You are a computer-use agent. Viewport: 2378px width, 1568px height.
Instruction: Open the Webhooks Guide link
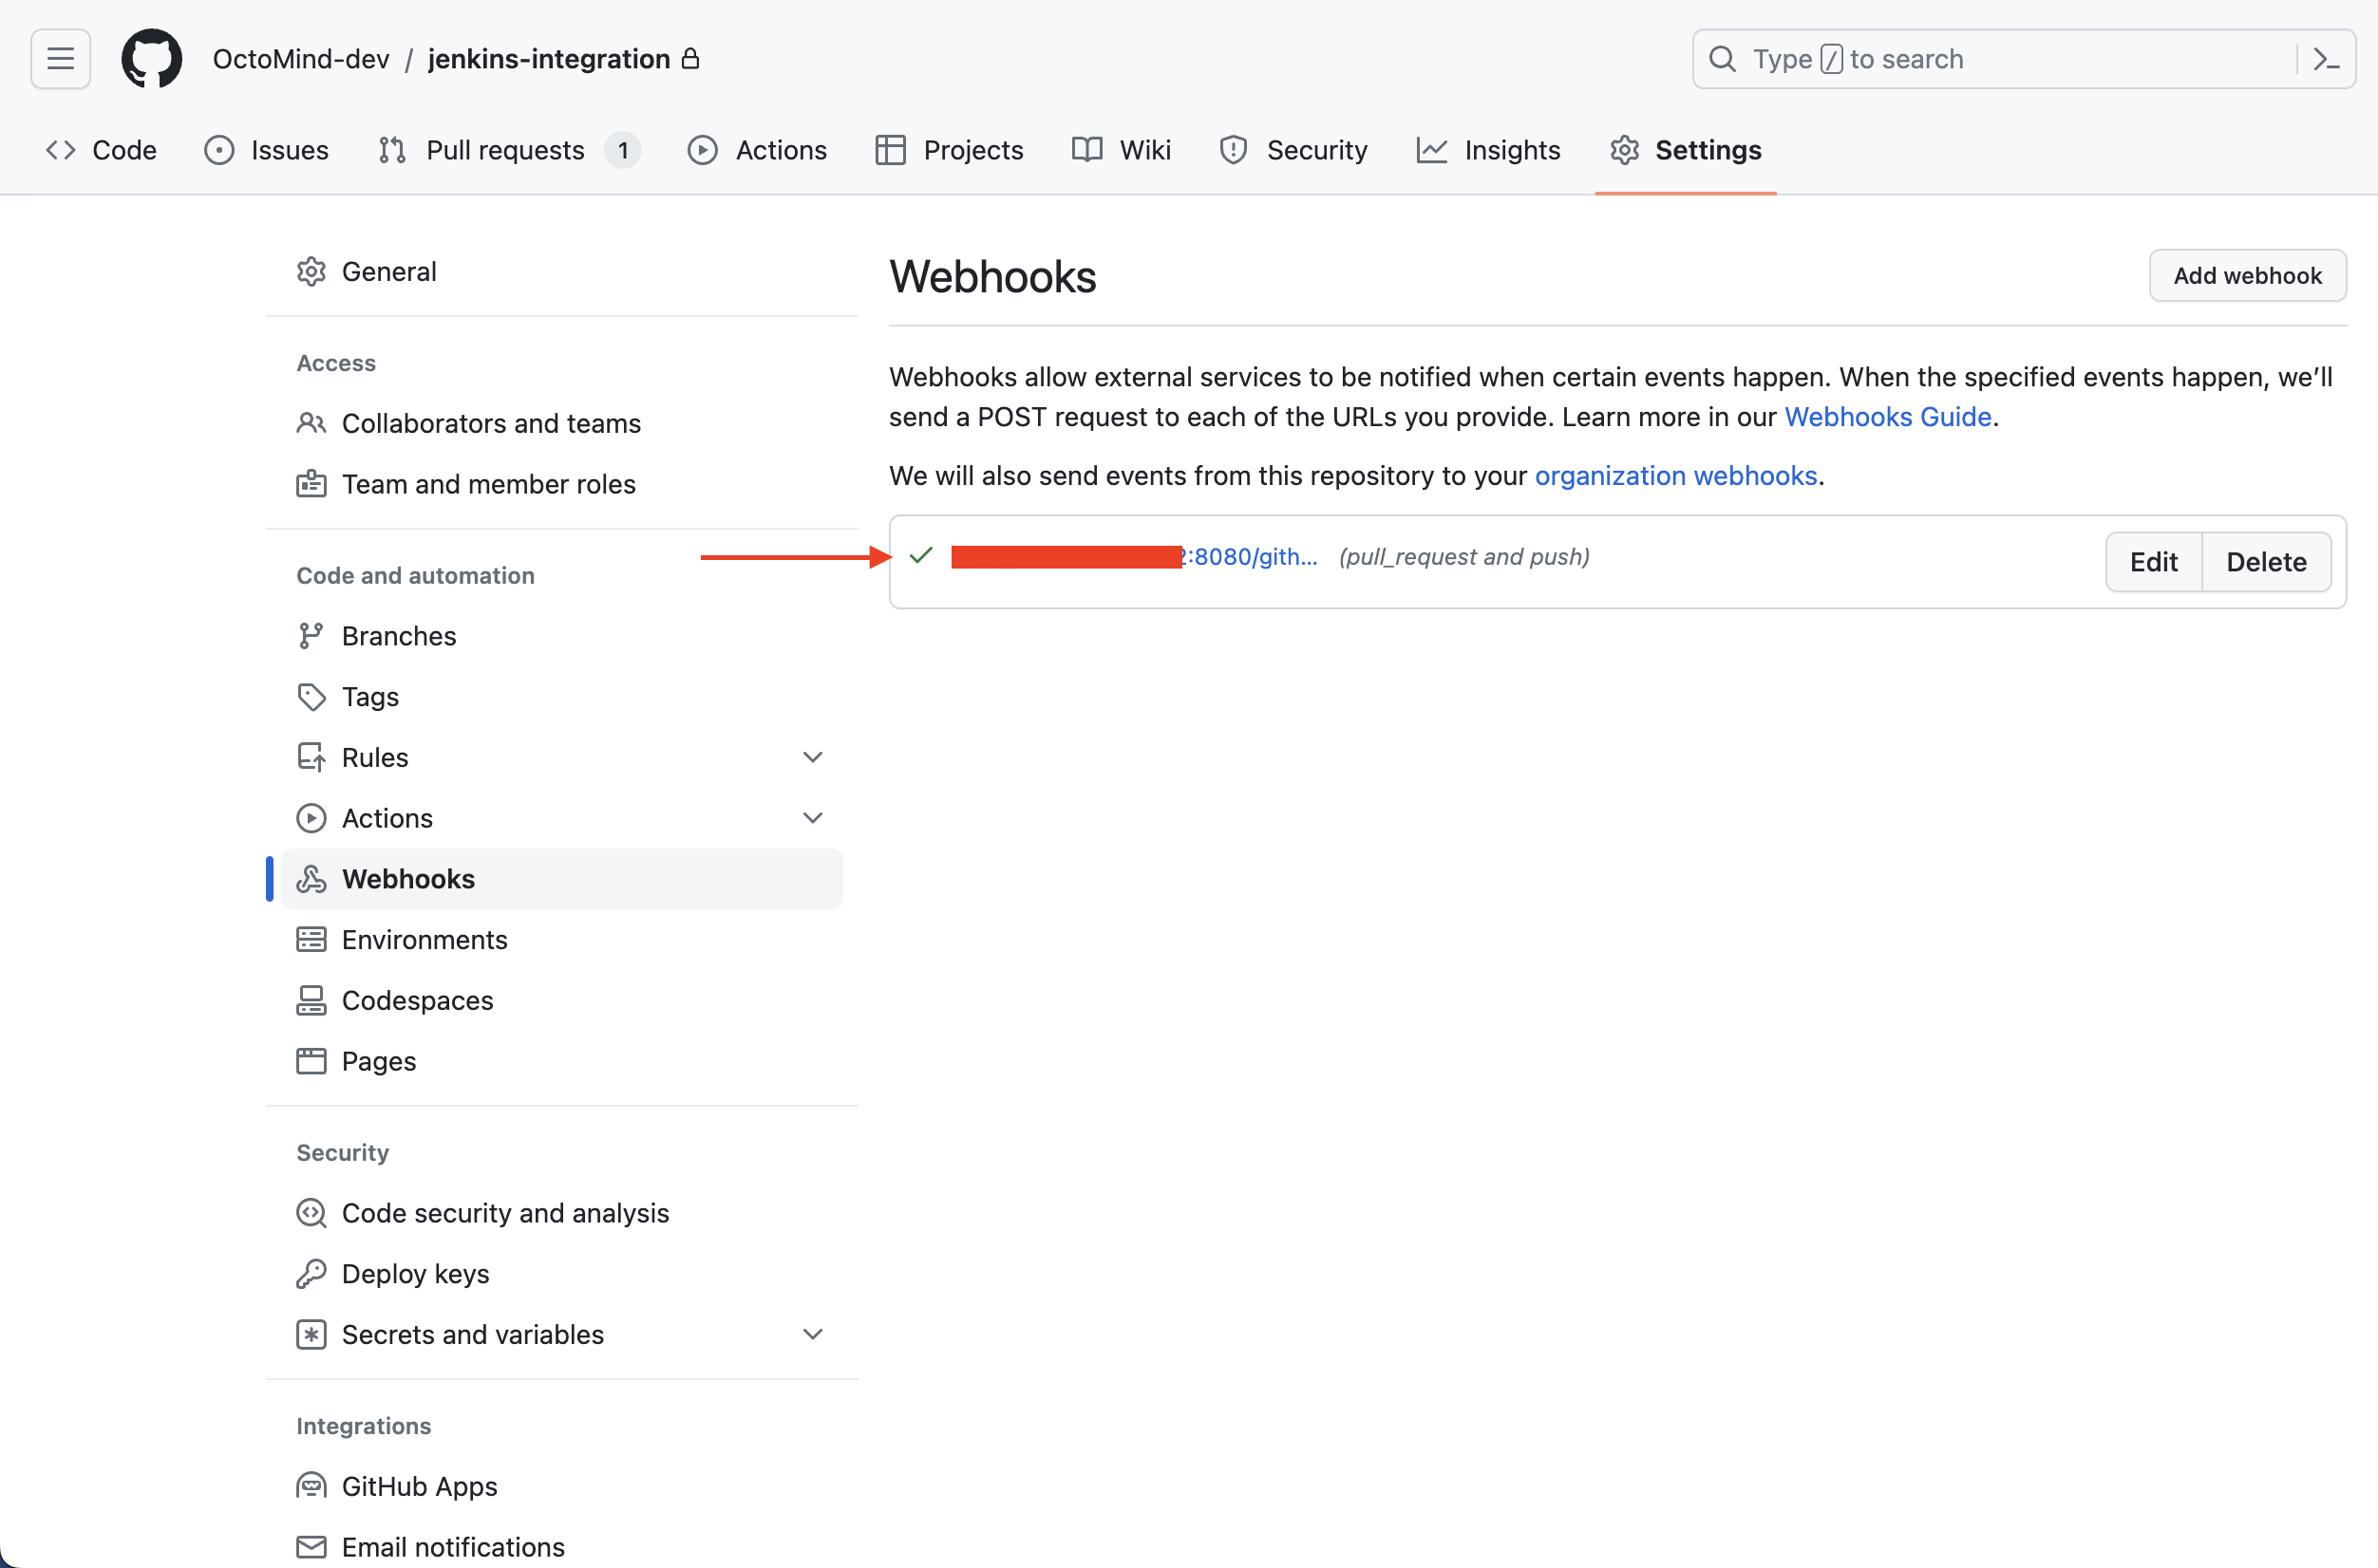pyautogui.click(x=1887, y=417)
